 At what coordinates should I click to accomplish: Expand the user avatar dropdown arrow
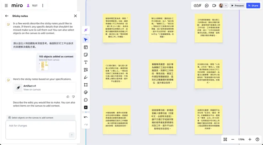[226, 6]
